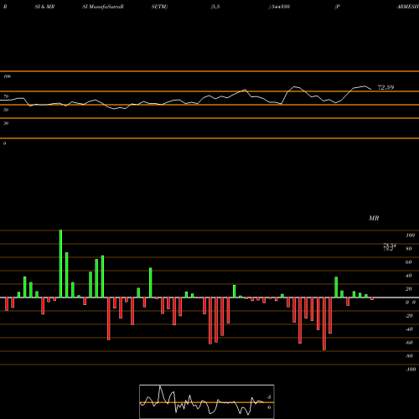Screen dimensions: 419x419
Task: Click the 20 label on MR axis
Action: tap(409, 289)
